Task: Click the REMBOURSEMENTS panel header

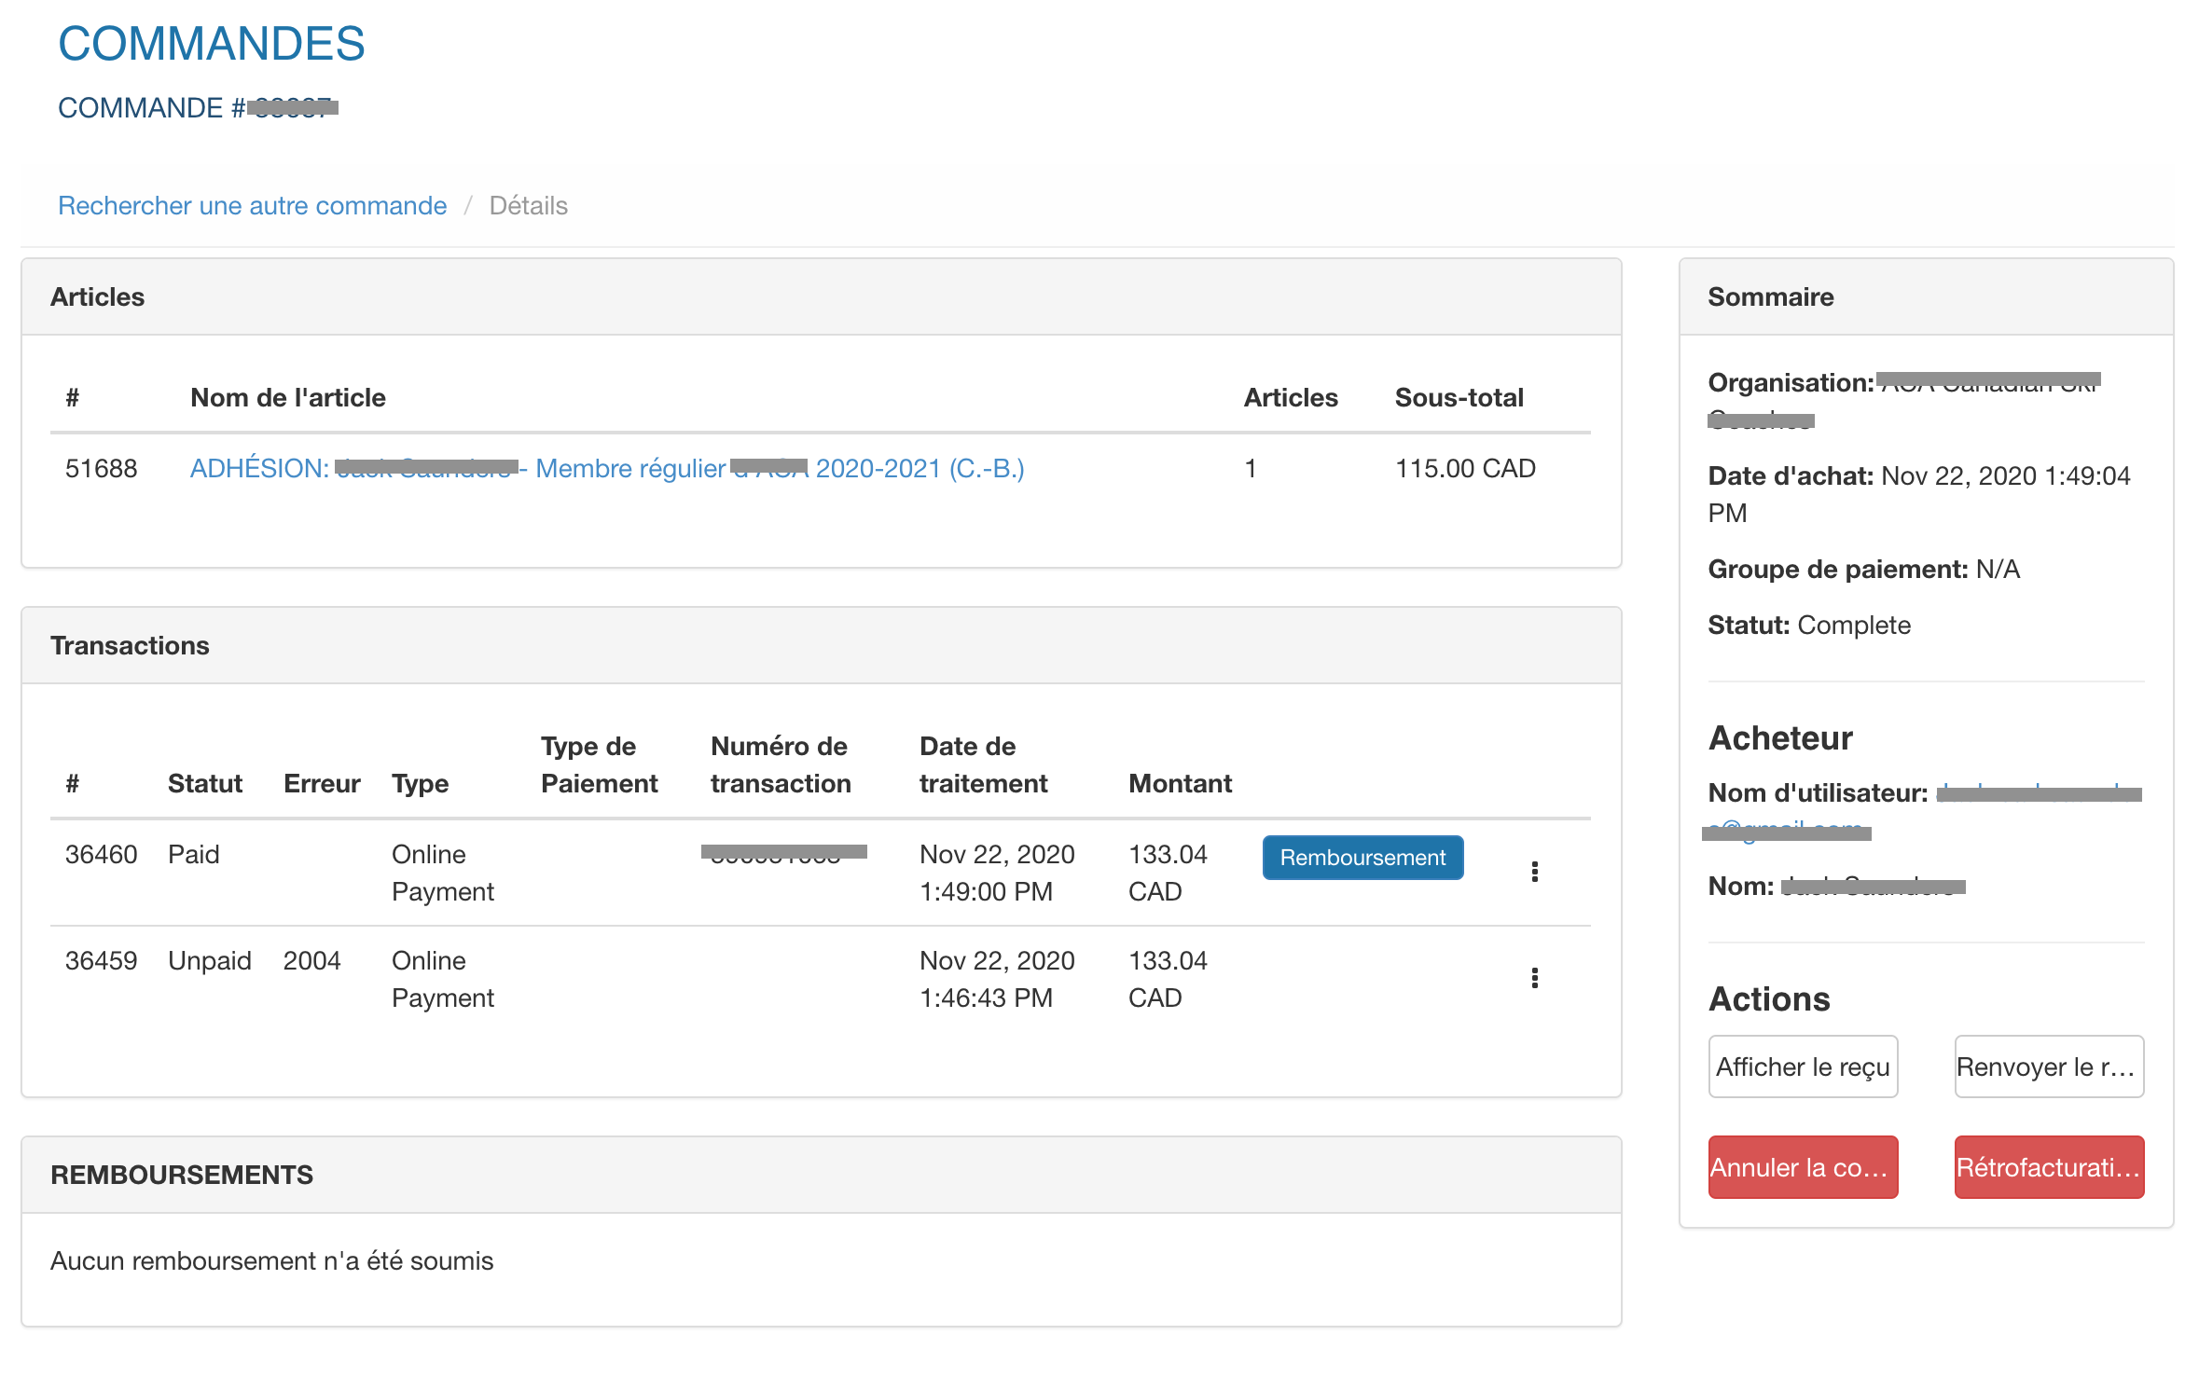Action: 182,1175
